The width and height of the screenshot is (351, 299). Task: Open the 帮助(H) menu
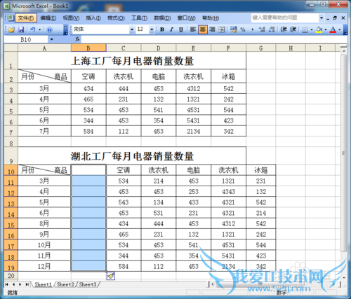click(x=211, y=18)
